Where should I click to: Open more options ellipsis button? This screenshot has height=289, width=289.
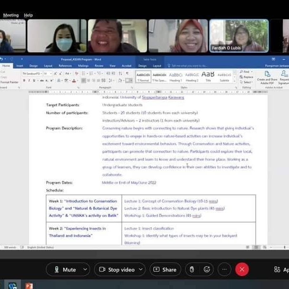224,270
